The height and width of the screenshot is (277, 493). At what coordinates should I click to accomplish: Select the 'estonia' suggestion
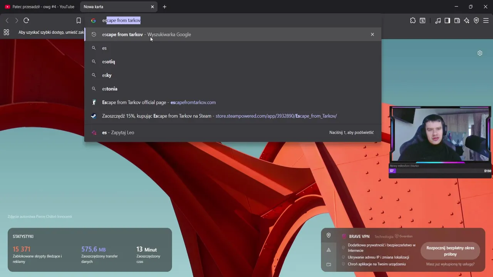233,88
